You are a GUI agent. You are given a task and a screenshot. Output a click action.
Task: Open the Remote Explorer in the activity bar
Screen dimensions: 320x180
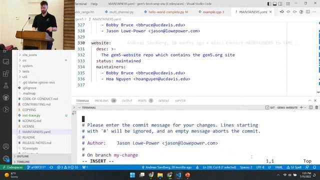pos(6,62)
